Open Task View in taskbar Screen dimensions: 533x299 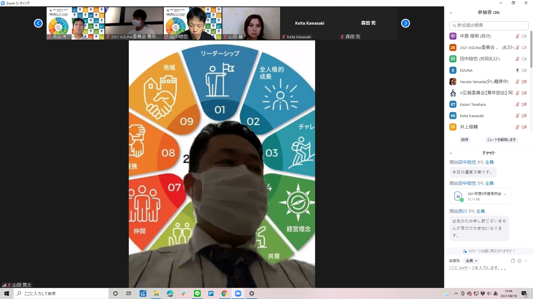click(x=129, y=293)
